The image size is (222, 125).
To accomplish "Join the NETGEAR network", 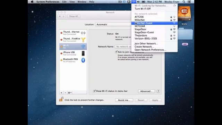I will 154,26.
